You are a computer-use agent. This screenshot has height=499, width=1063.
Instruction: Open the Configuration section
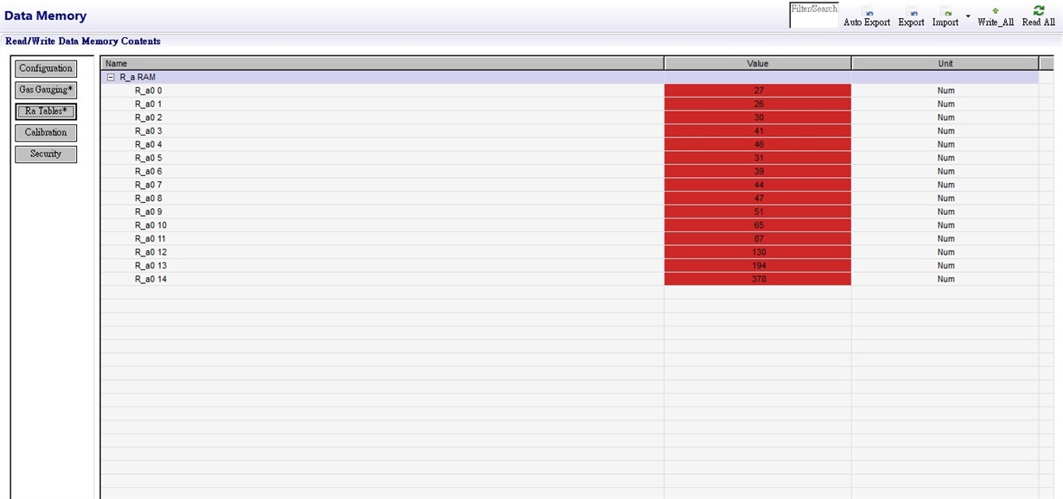46,69
